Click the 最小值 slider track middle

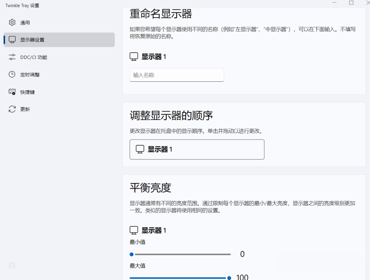[180, 254]
